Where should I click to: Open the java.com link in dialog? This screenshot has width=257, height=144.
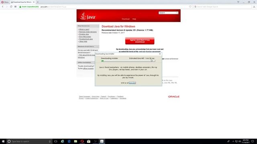132,83
